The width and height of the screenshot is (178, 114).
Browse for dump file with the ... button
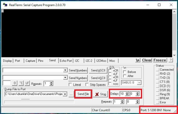71,94
